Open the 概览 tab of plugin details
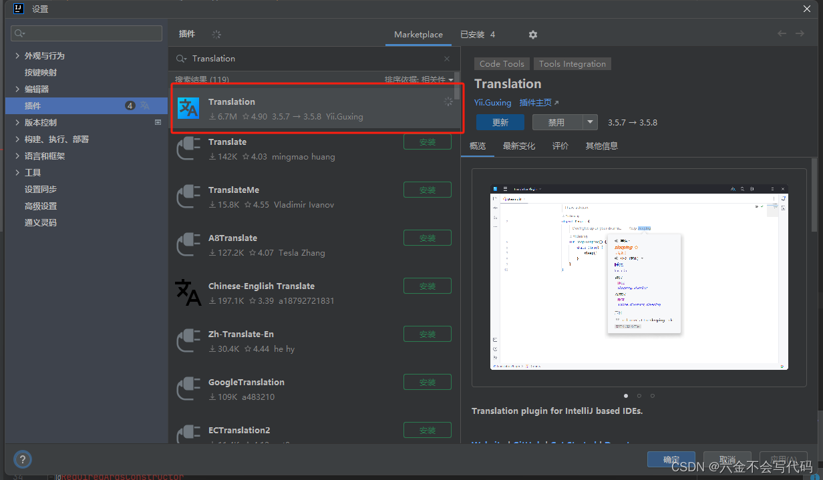This screenshot has width=823, height=480. coord(478,146)
